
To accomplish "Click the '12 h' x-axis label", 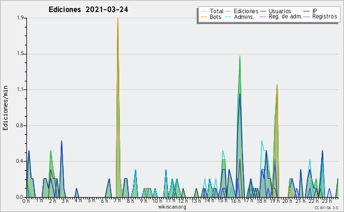I will (x=183, y=201).
